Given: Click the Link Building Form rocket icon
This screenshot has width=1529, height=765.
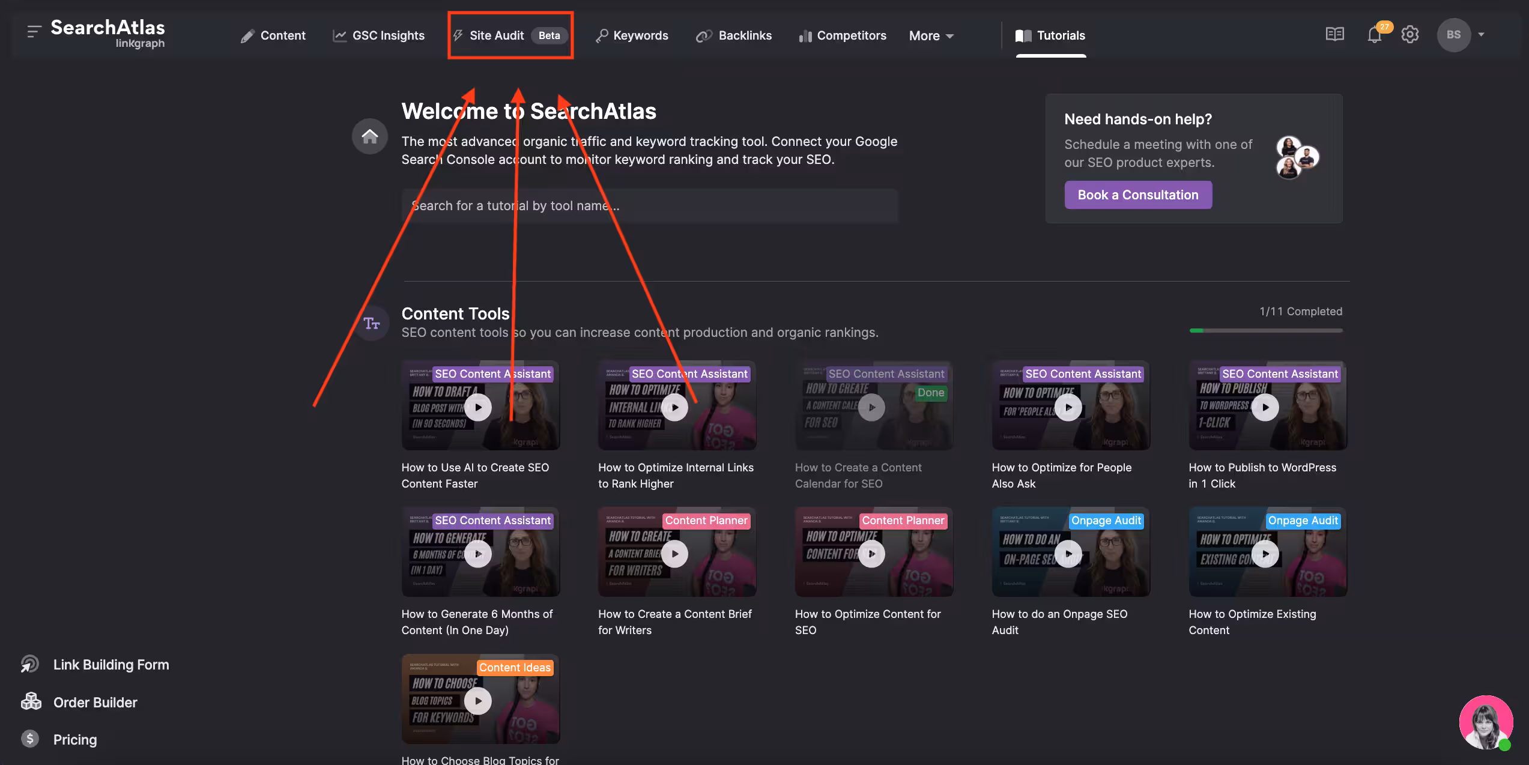Looking at the screenshot, I should coord(30,664).
